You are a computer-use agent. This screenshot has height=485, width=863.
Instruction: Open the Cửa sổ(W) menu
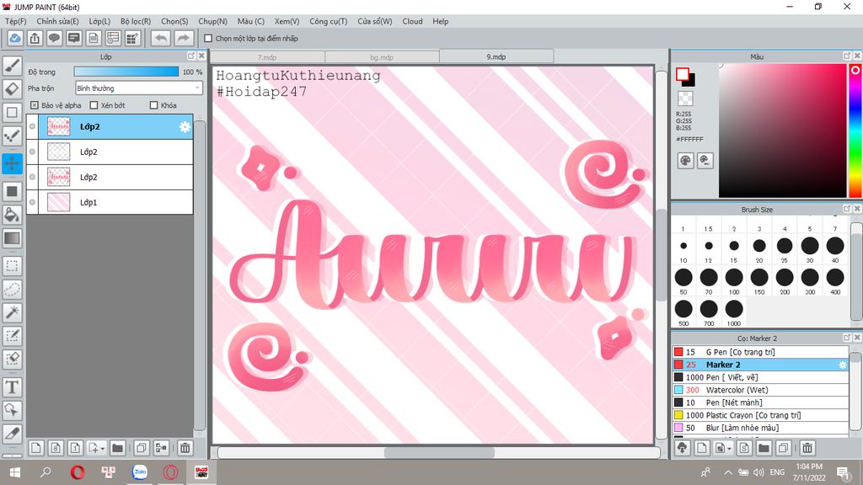click(375, 21)
